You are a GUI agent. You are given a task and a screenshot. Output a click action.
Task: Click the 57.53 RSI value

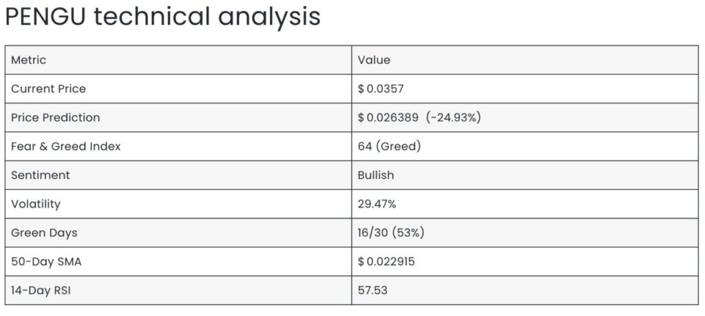pos(372,291)
